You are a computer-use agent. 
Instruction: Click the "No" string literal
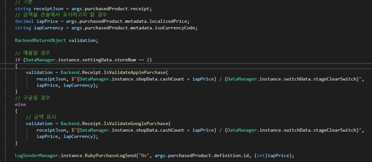click(144, 155)
